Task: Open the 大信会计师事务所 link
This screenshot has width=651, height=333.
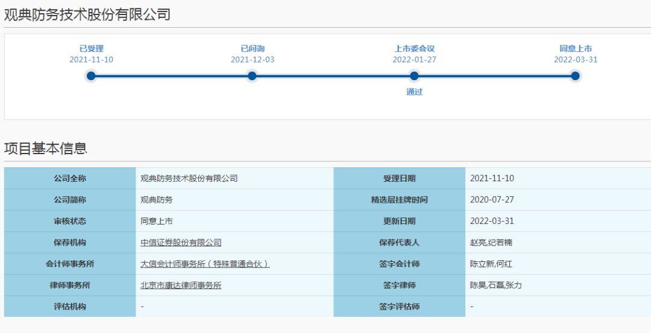Action: (204, 264)
